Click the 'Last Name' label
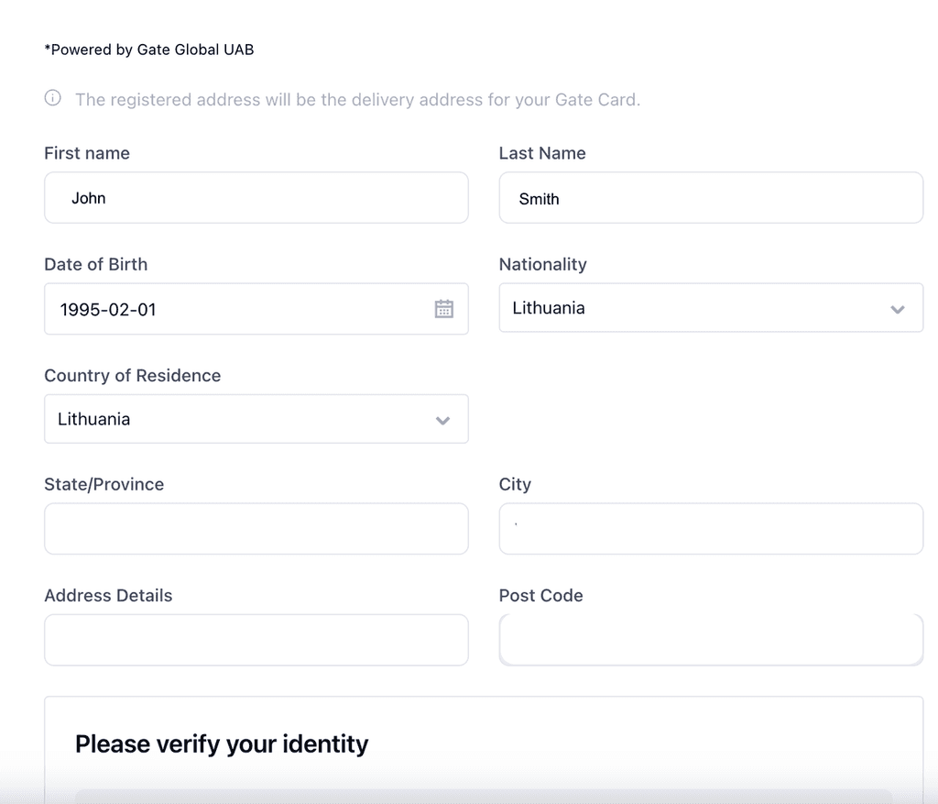The height and width of the screenshot is (804, 938). pos(542,153)
